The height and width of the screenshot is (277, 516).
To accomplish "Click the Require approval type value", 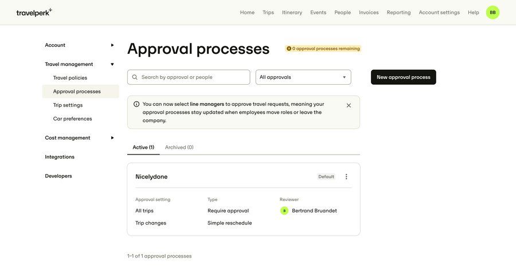I will coord(228,211).
